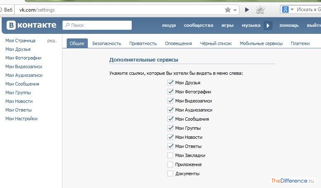
Task: Open dropdown arrow beside address bar star
Action: point(235,10)
